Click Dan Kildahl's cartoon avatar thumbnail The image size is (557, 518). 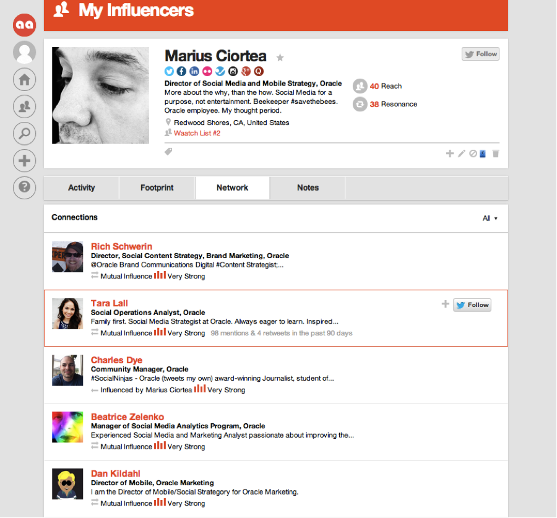tap(67, 484)
